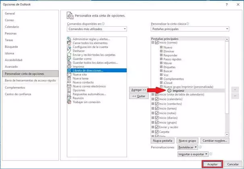This screenshot has height=169, width=244.
Task: Click the Nuevo grupo button
Action: point(188,141)
